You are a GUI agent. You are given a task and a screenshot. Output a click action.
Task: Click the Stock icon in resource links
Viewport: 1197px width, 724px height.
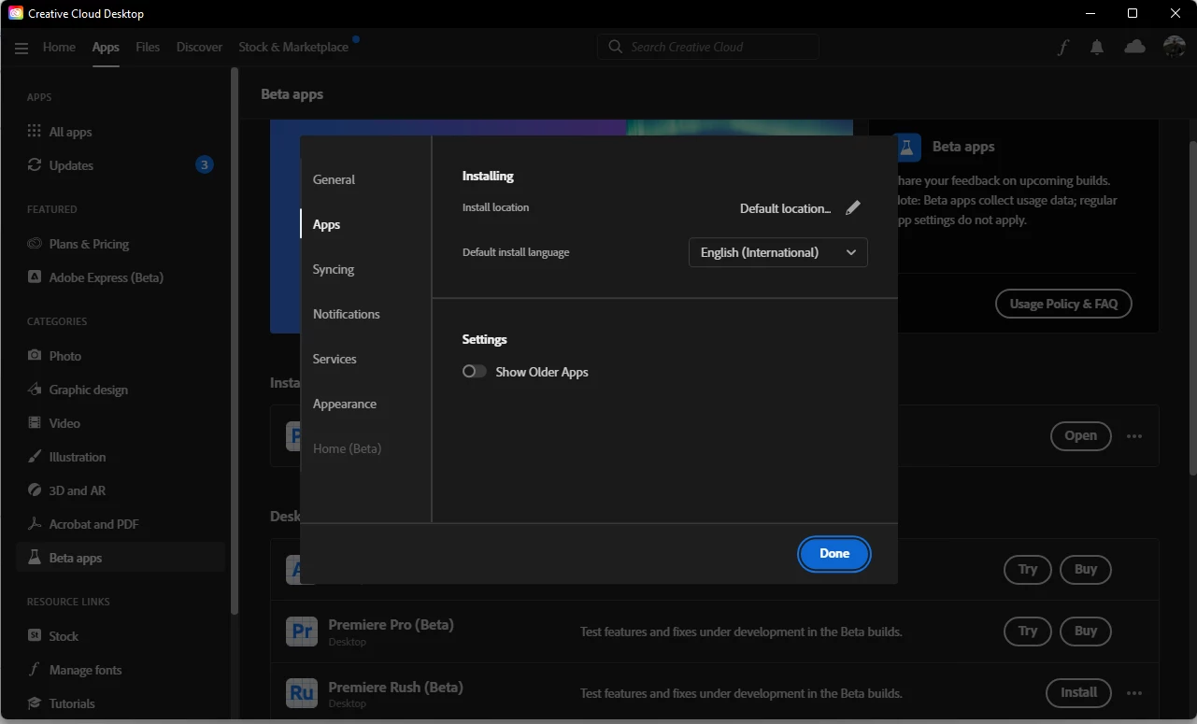point(35,636)
